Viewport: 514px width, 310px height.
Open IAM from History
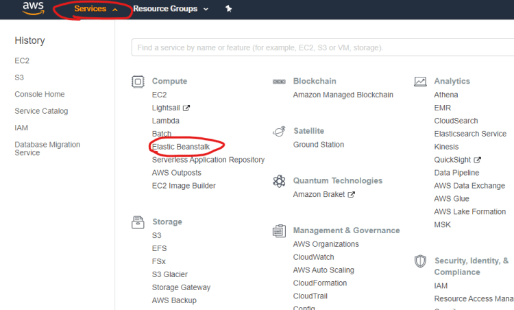pos(21,128)
